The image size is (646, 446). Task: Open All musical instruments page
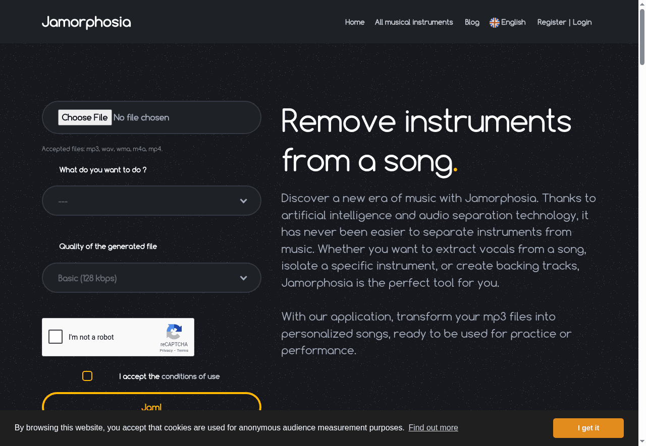point(414,22)
